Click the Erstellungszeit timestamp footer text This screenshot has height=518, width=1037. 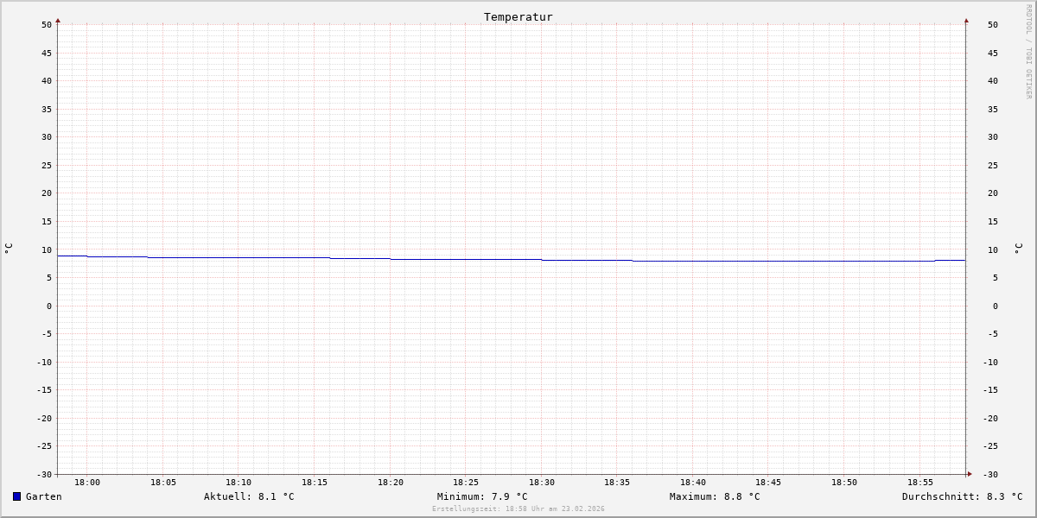coord(518,509)
